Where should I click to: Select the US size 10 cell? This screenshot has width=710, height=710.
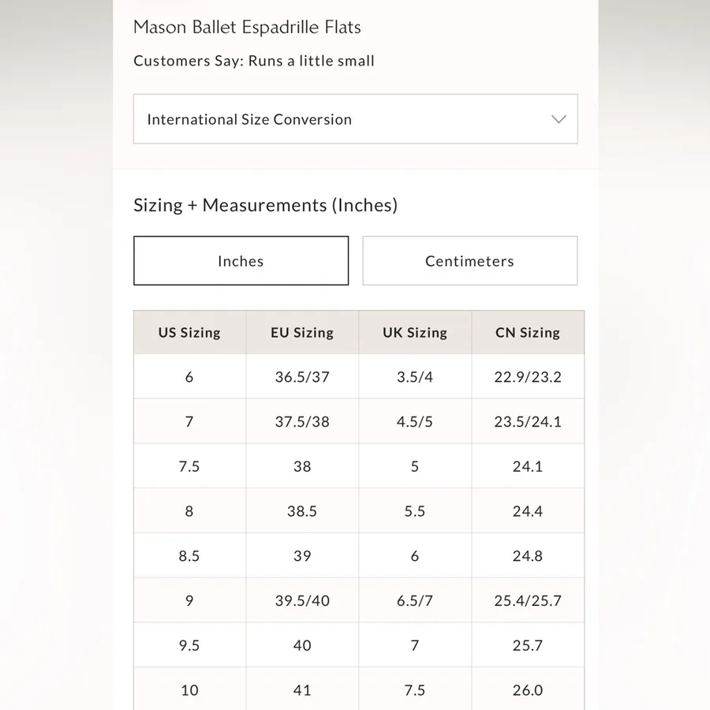[189, 690]
